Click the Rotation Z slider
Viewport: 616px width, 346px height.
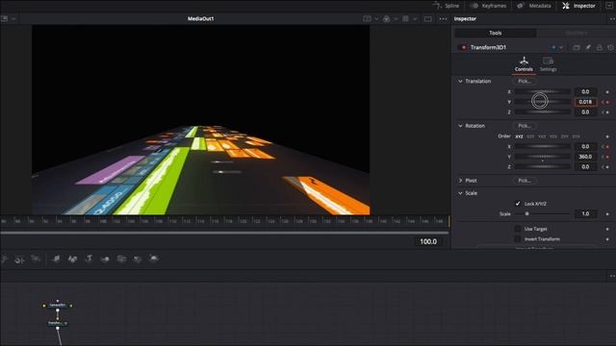[x=543, y=166]
